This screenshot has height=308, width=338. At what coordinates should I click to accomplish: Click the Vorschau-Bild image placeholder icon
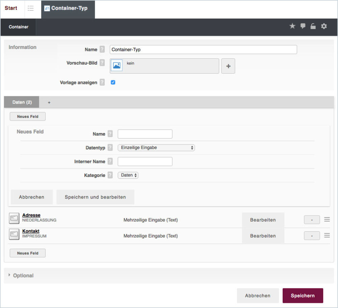[x=116, y=65]
